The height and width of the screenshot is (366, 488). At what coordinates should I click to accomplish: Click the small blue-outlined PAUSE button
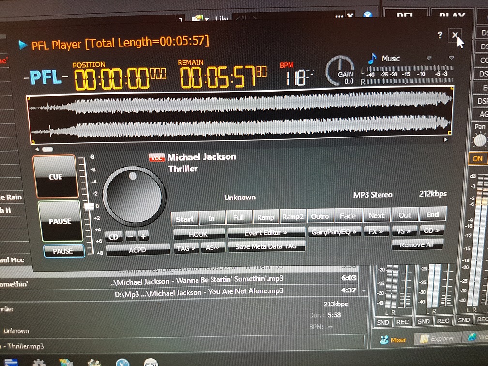[x=64, y=251]
